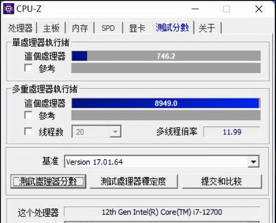The width and height of the screenshot is (276, 223).
Task: Minimize the CPU-Z window
Action: (x=195, y=9)
